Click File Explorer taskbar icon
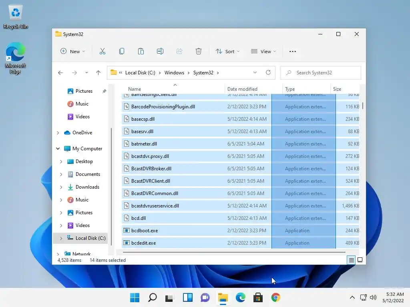410x307 pixels. click(223, 297)
